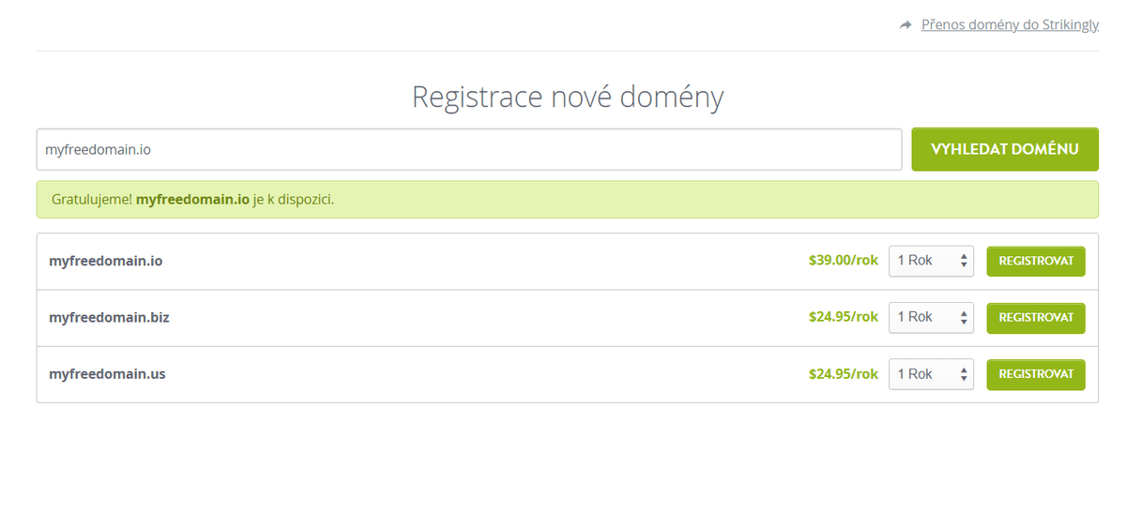Click the $39.00/rok price label
The height and width of the screenshot is (512, 1126).
tap(843, 261)
